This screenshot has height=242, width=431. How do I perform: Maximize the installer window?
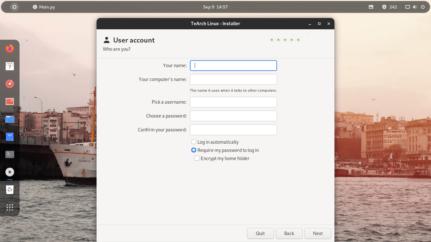point(319,24)
